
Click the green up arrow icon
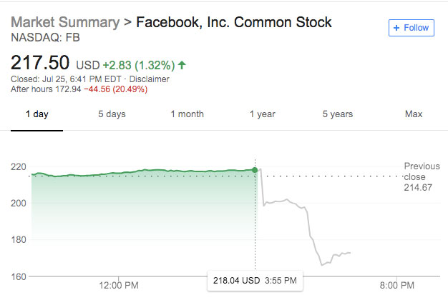tap(182, 65)
